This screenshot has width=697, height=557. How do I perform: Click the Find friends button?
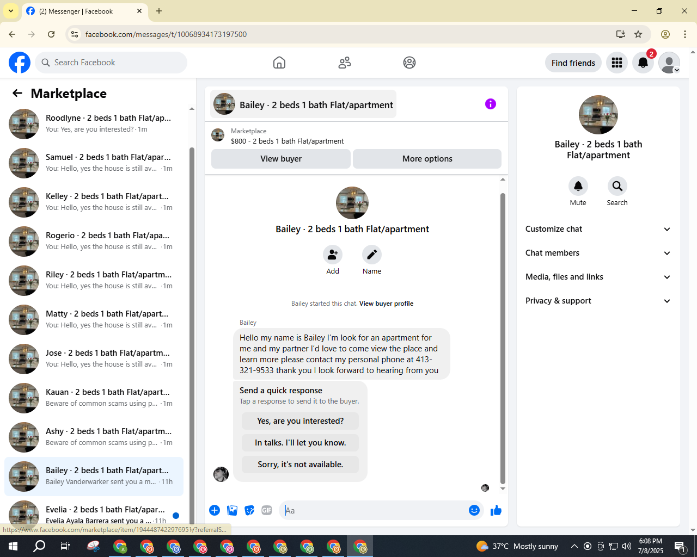point(573,63)
